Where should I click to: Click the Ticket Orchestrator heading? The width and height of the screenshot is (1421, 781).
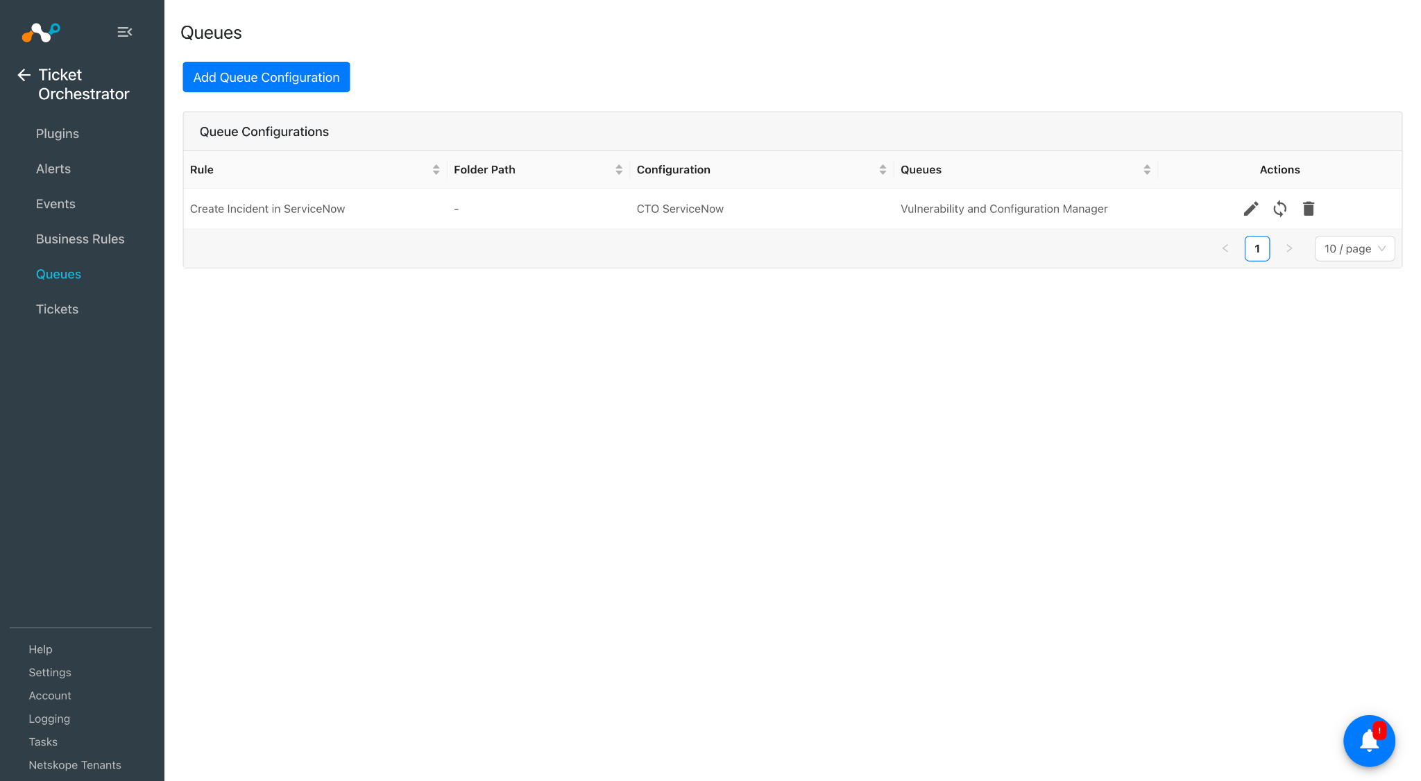point(84,85)
